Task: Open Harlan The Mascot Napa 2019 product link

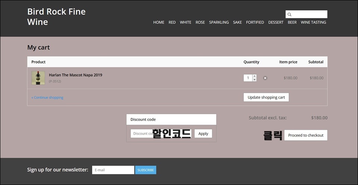Action: pos(76,75)
